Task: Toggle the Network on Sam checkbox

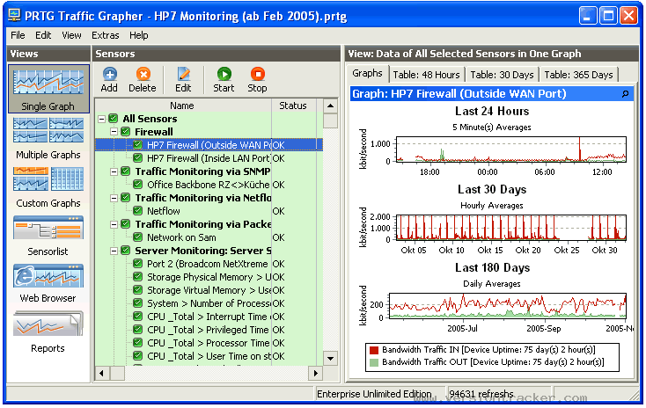Action: tap(138, 237)
